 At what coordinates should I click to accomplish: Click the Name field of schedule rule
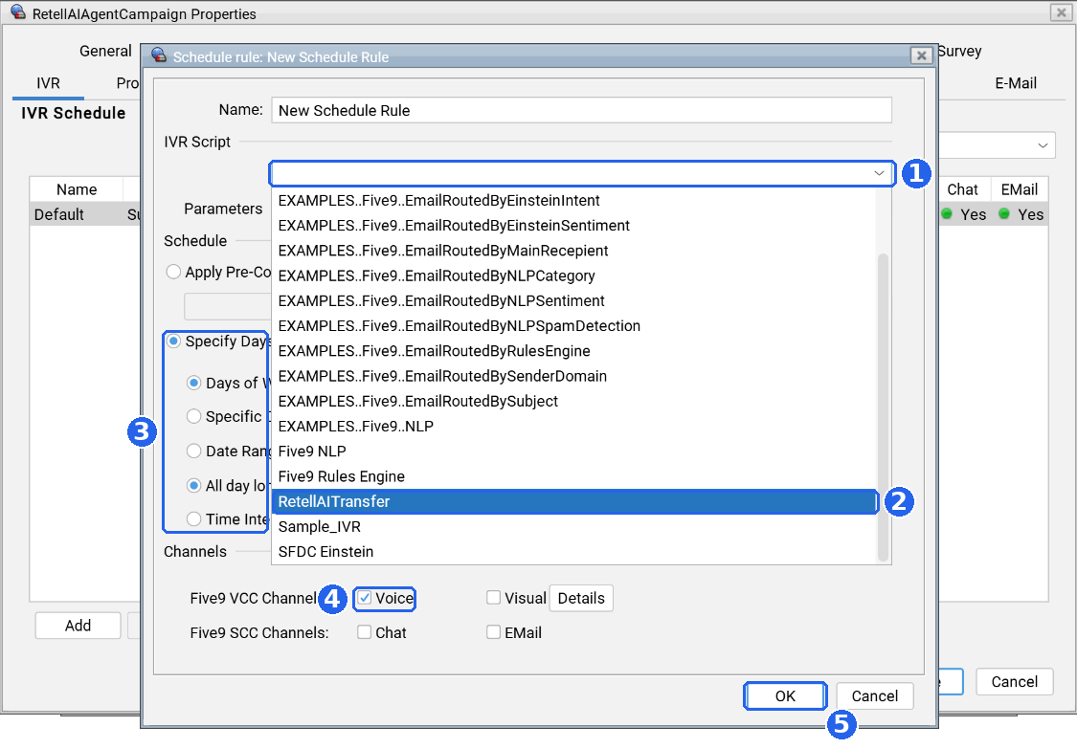[x=581, y=111]
